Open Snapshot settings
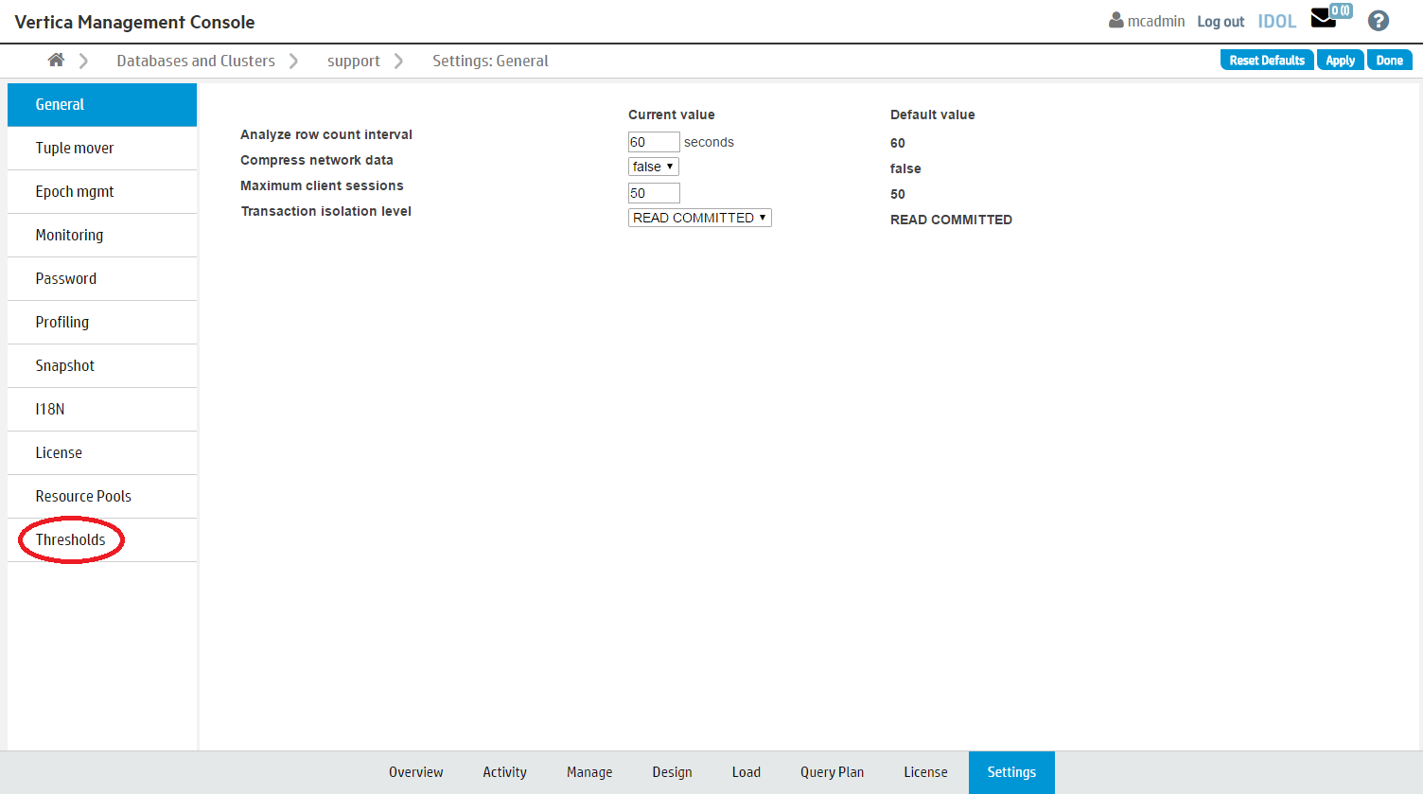The image size is (1423, 794). (x=102, y=365)
